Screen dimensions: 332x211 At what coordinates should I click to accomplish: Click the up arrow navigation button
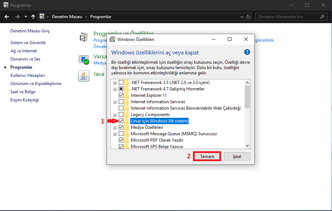[33, 17]
